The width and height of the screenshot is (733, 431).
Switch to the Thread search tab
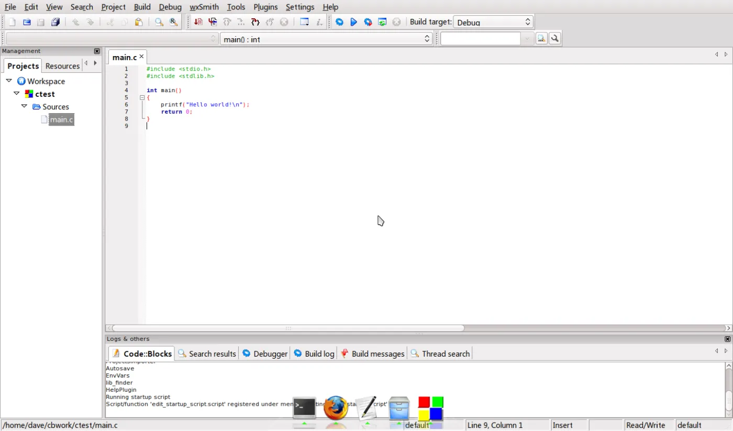click(440, 353)
